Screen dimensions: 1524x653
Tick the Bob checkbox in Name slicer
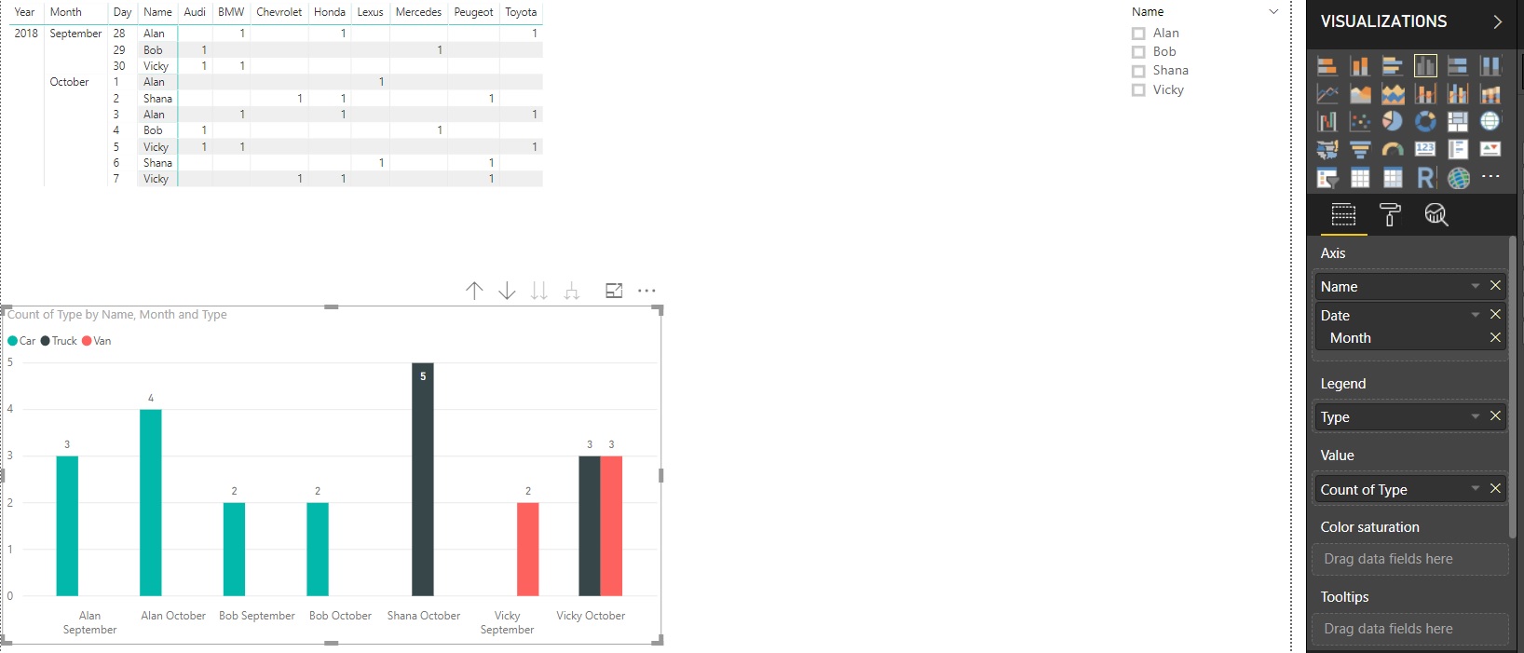point(1138,52)
